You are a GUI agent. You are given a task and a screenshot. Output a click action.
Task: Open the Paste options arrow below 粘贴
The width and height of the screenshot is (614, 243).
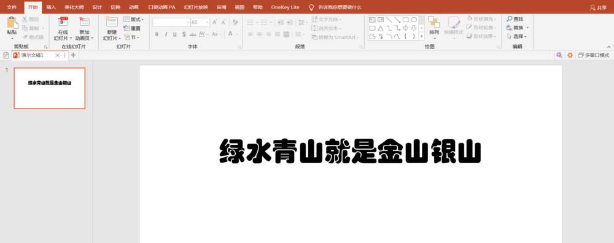tap(12, 38)
